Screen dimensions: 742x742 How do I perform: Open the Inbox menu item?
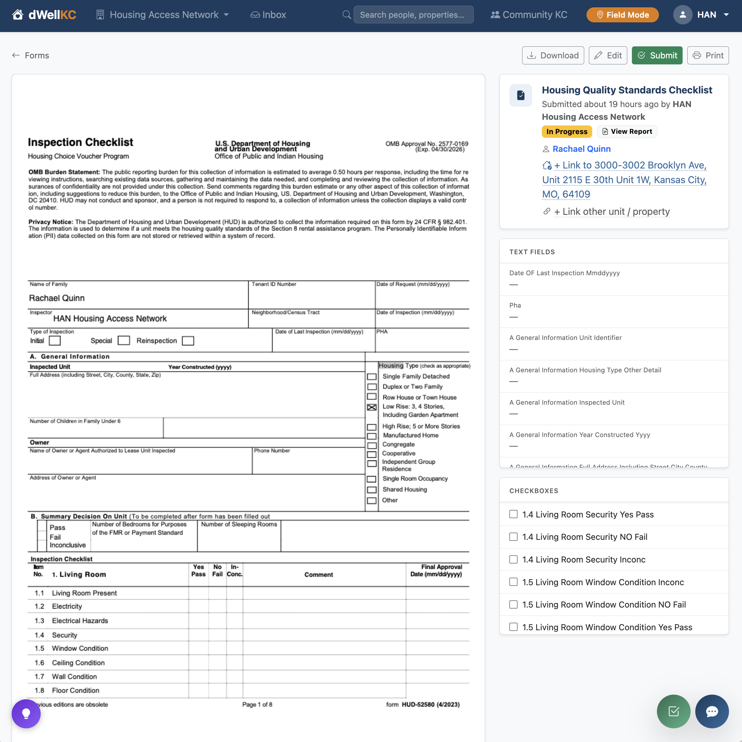(x=269, y=15)
